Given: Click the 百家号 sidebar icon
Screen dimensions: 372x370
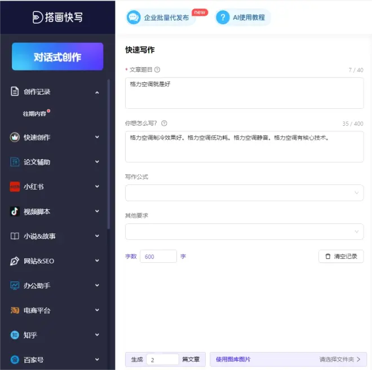Looking at the screenshot, I should 15,359.
